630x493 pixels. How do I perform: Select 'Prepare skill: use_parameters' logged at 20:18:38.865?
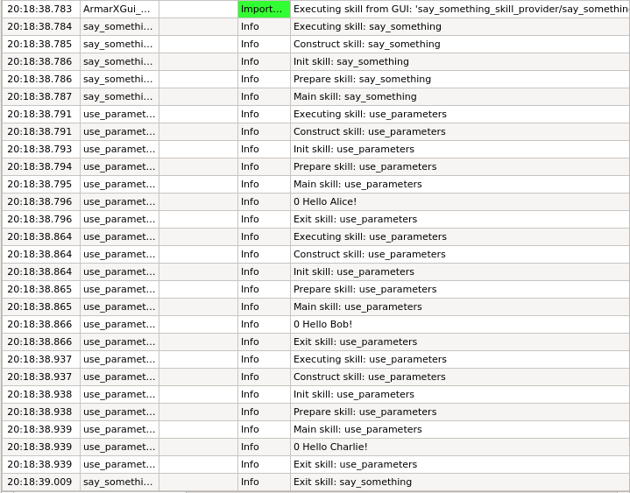(x=365, y=290)
